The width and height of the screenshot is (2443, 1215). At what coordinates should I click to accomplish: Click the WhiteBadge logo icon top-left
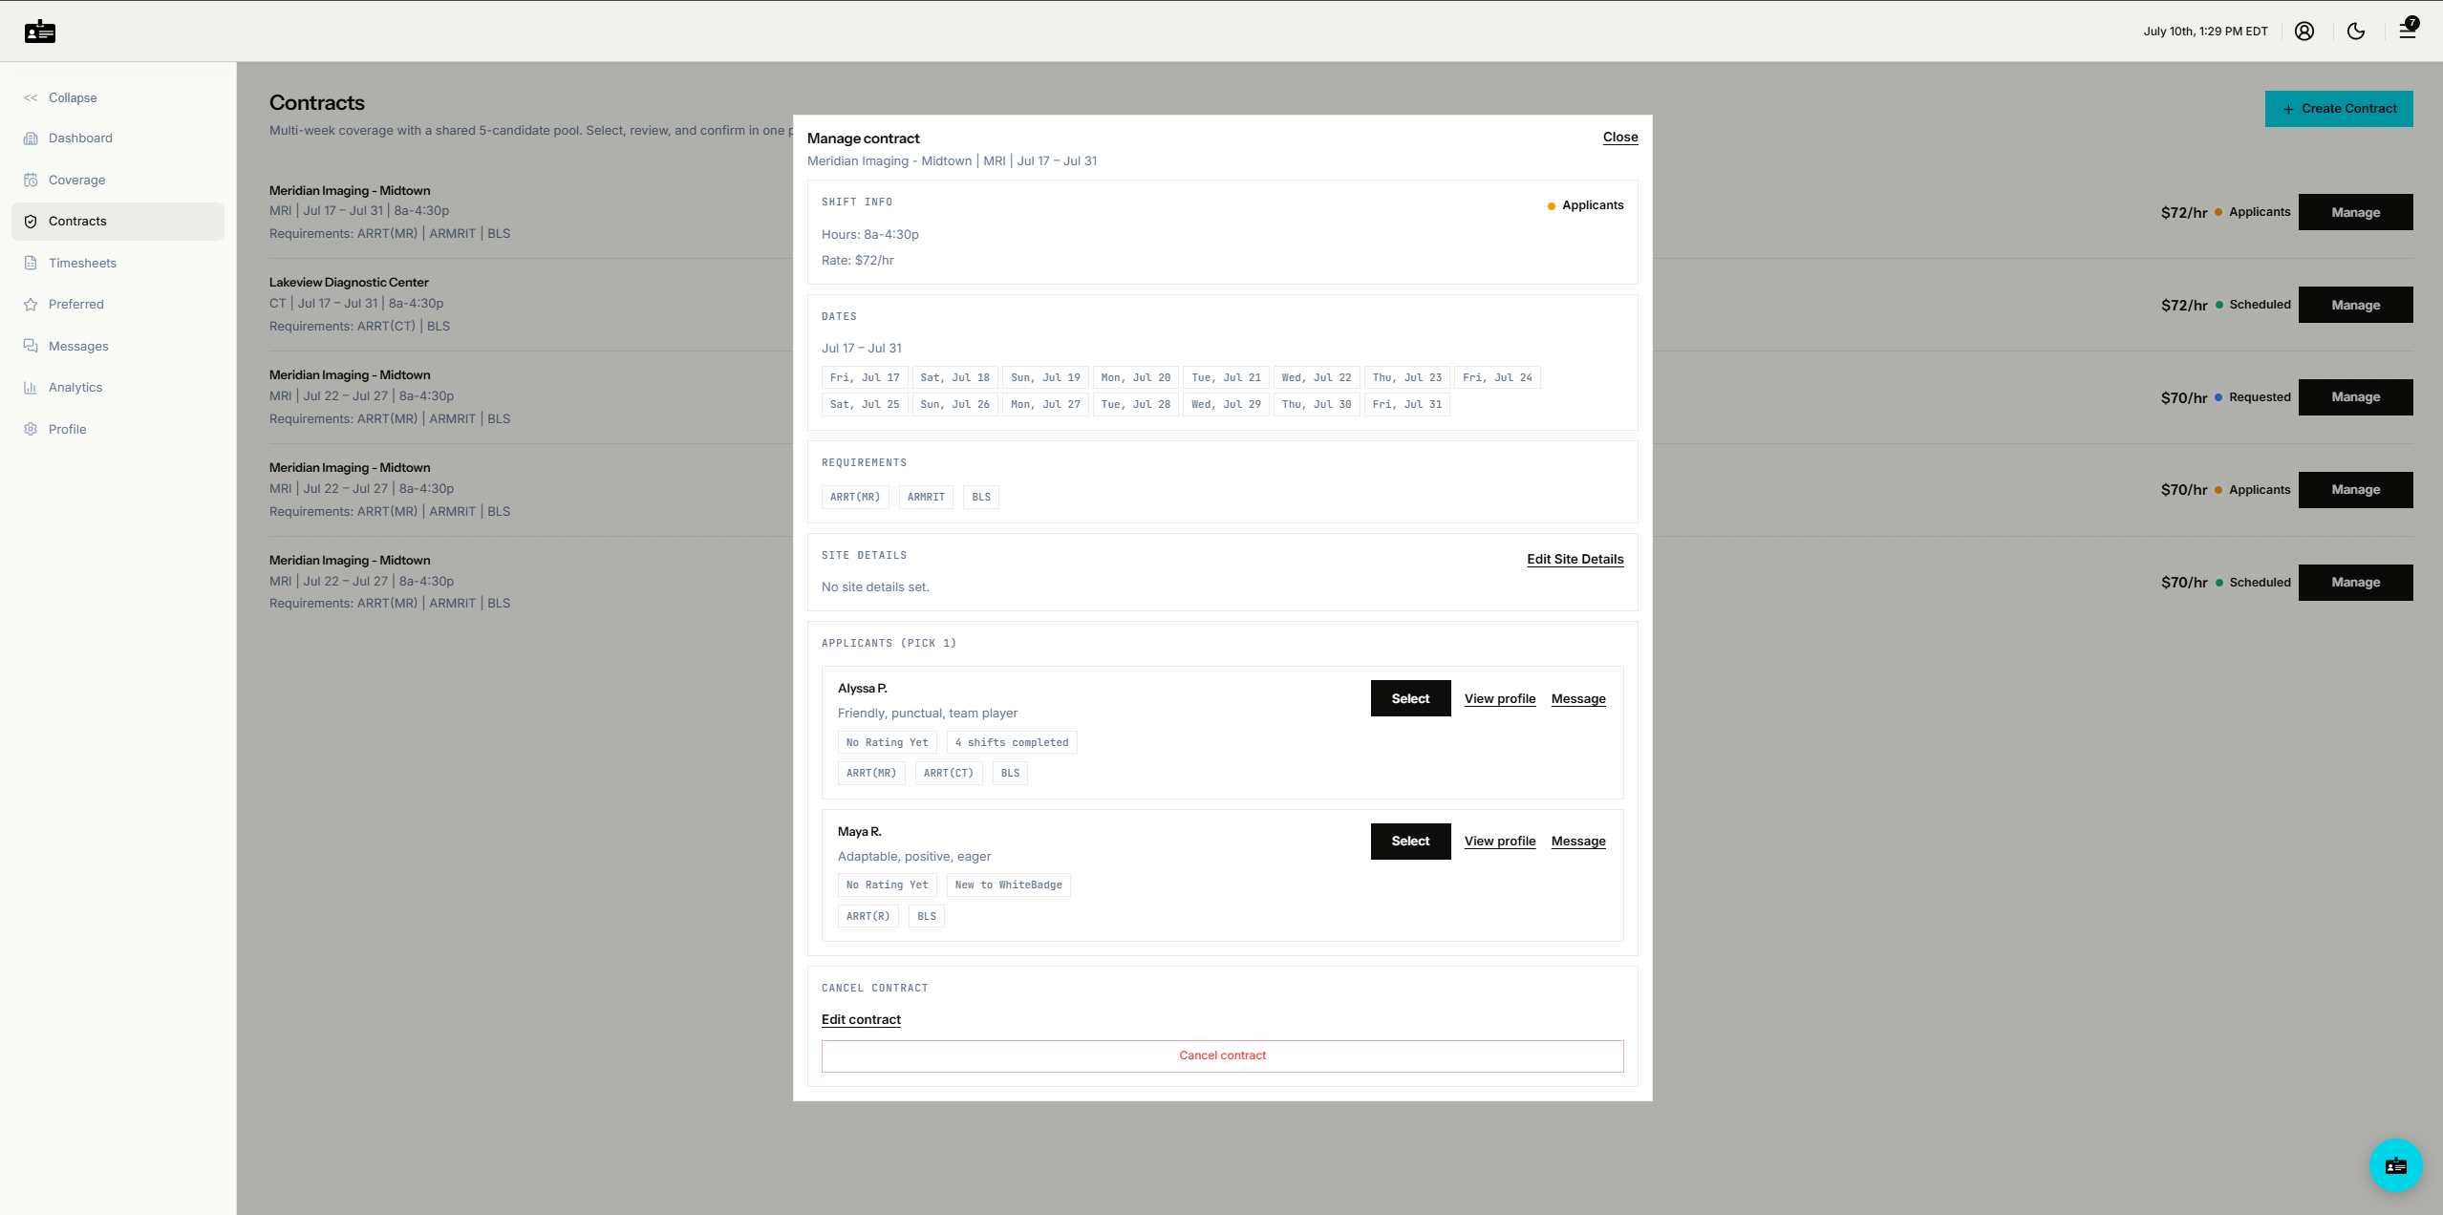[40, 32]
